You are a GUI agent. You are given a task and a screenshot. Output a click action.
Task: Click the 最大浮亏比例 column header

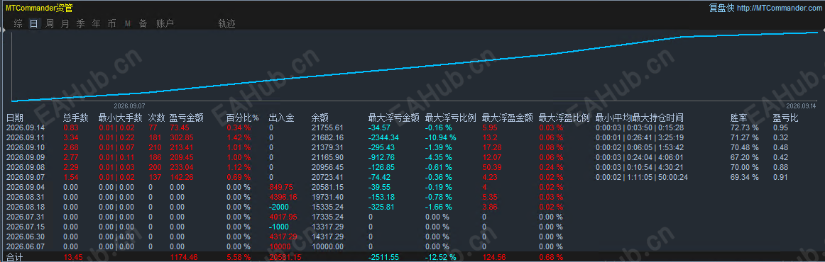click(450, 118)
